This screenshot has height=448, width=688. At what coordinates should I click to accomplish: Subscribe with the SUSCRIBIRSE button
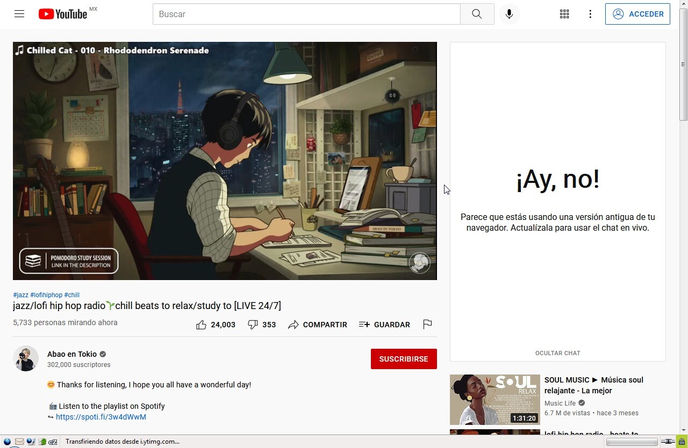[x=404, y=359]
